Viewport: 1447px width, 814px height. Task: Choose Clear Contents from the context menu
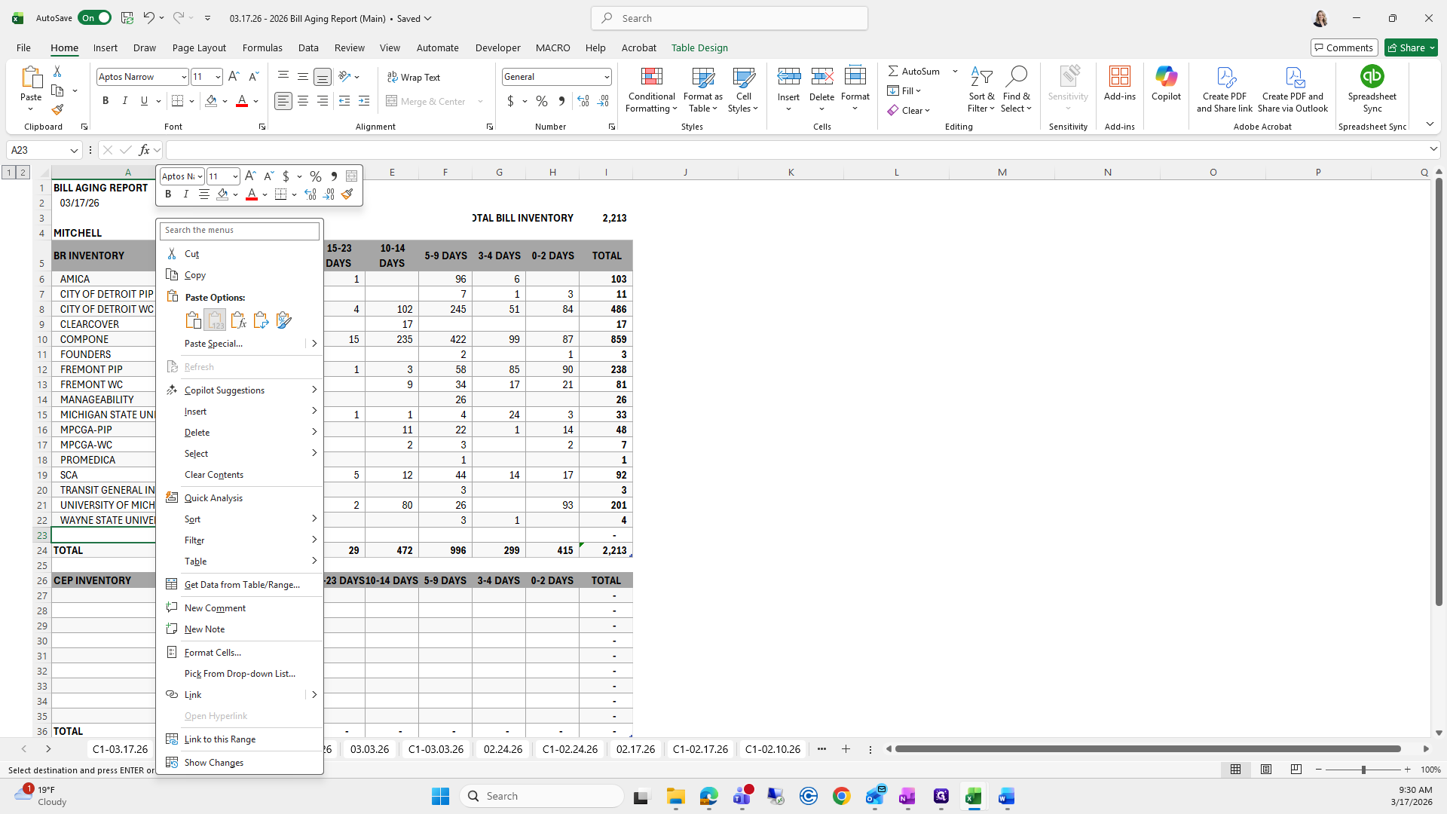[214, 475]
